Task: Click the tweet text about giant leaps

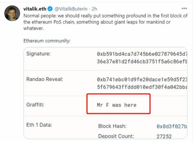Action: tap(105, 22)
